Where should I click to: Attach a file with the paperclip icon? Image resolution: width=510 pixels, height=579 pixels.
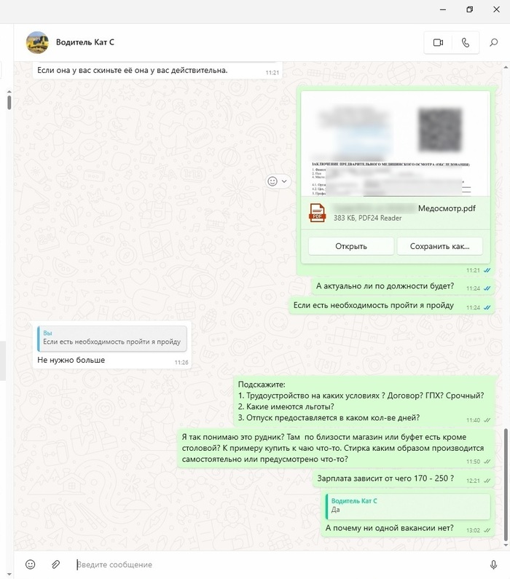(x=55, y=564)
